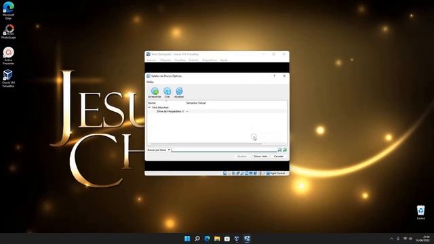Click the Tamanho Virtual column header
Image resolution: width=434 pixels, height=244 pixels.
[196, 103]
